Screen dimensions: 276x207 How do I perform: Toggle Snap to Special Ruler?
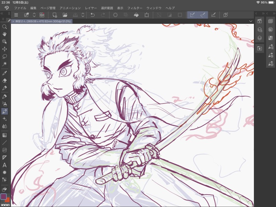pyautogui.click(x=203, y=15)
